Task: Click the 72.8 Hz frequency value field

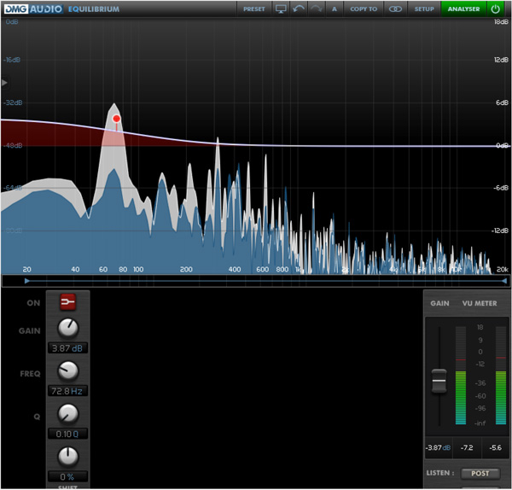Action: pyautogui.click(x=67, y=390)
